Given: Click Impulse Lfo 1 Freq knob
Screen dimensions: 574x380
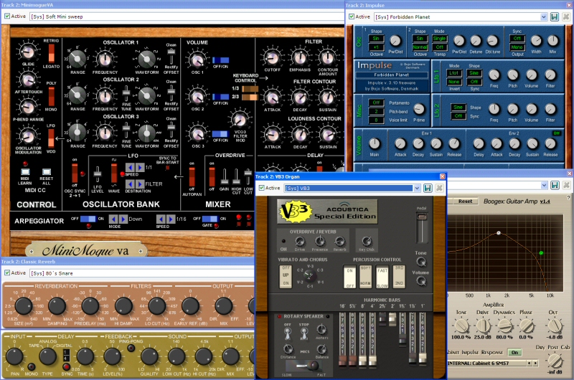Looking at the screenshot, I should pos(494,75).
